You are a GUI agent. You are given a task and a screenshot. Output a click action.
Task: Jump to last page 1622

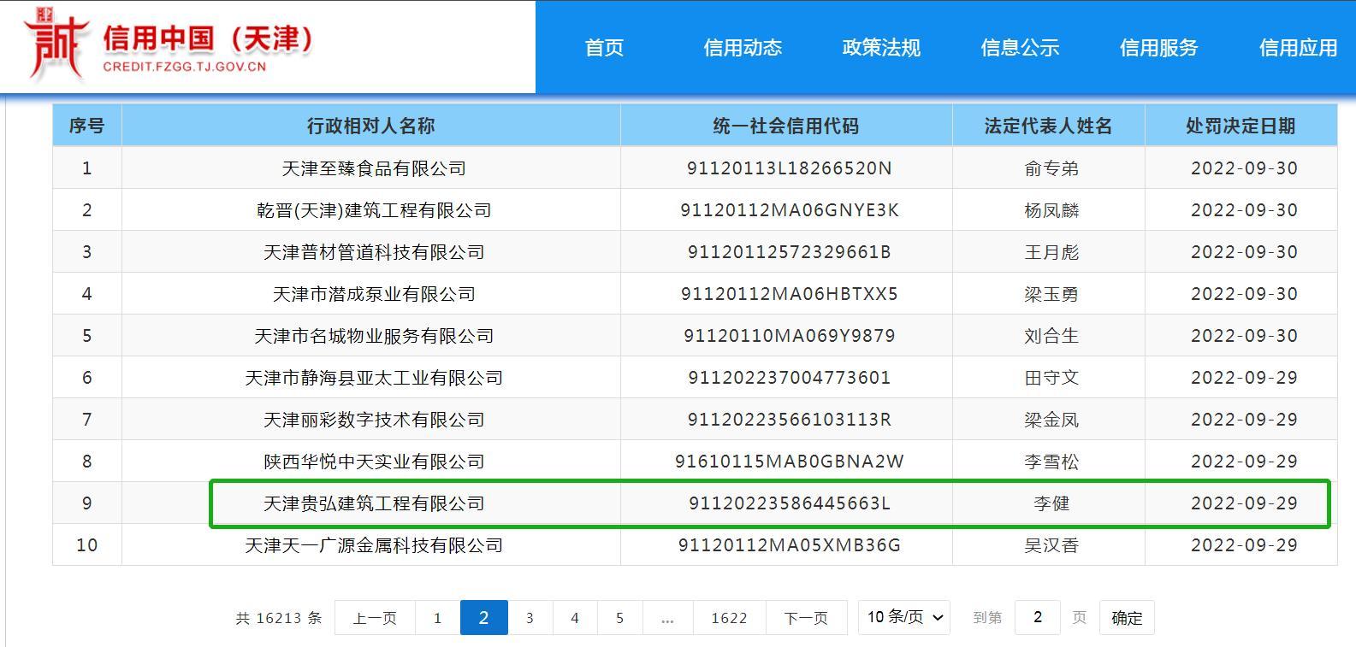729,618
